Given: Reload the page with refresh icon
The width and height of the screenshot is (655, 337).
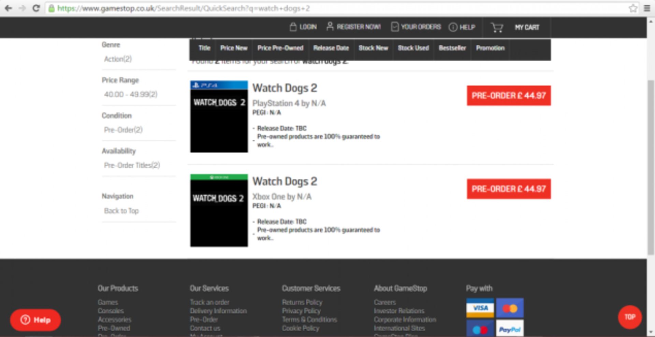Looking at the screenshot, I should click(36, 8).
